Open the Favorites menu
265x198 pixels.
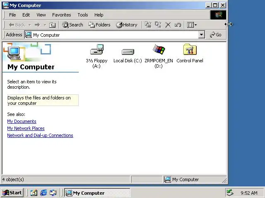(62, 15)
